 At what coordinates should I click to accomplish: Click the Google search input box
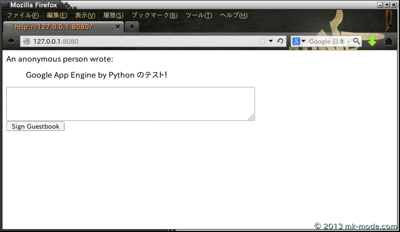[x=328, y=41]
